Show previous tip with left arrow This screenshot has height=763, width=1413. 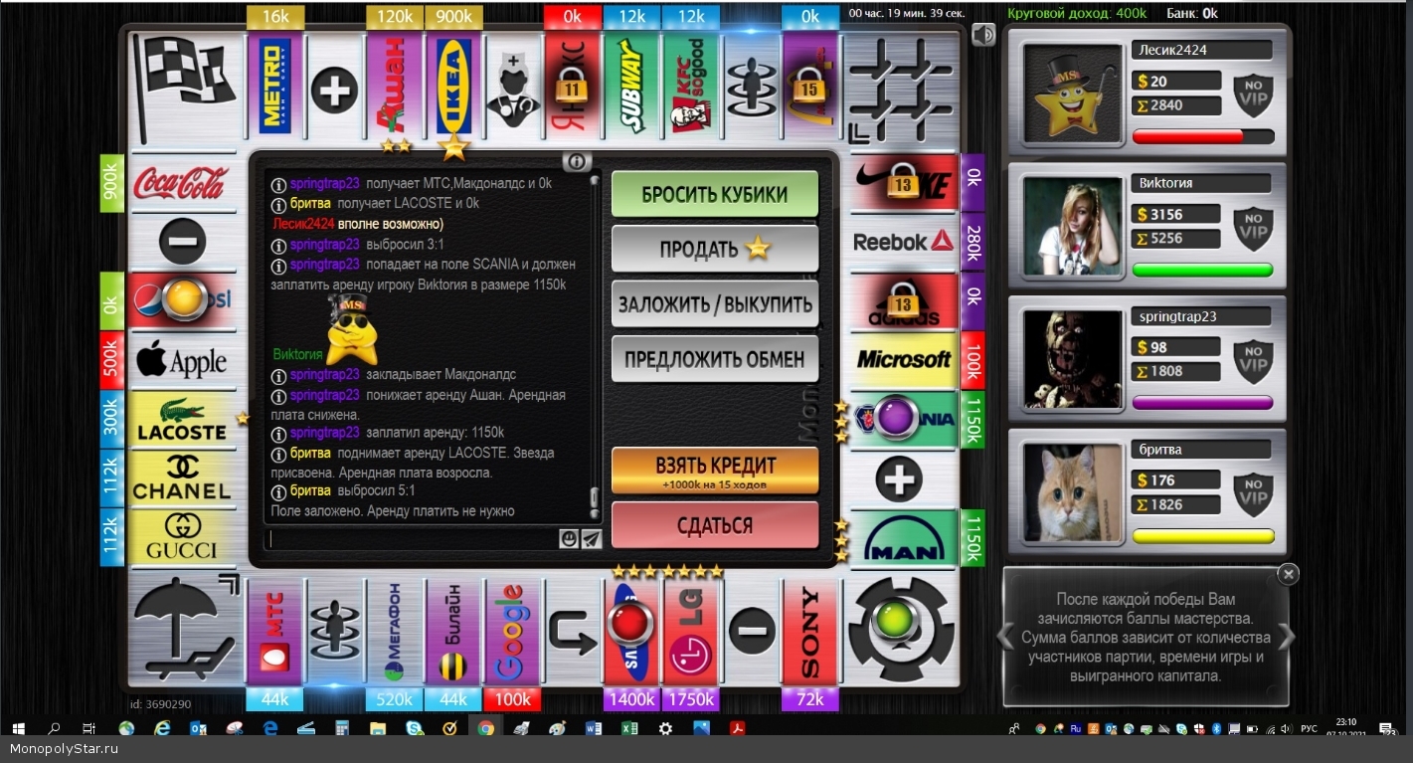click(x=1006, y=637)
